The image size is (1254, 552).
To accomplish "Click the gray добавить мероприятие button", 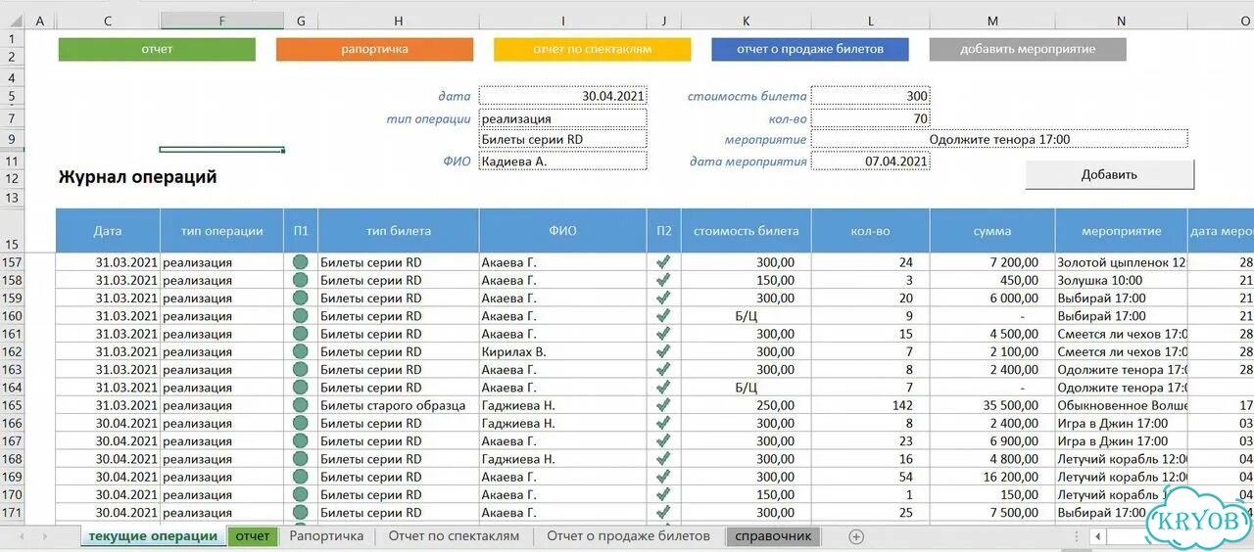I will 1028,49.
